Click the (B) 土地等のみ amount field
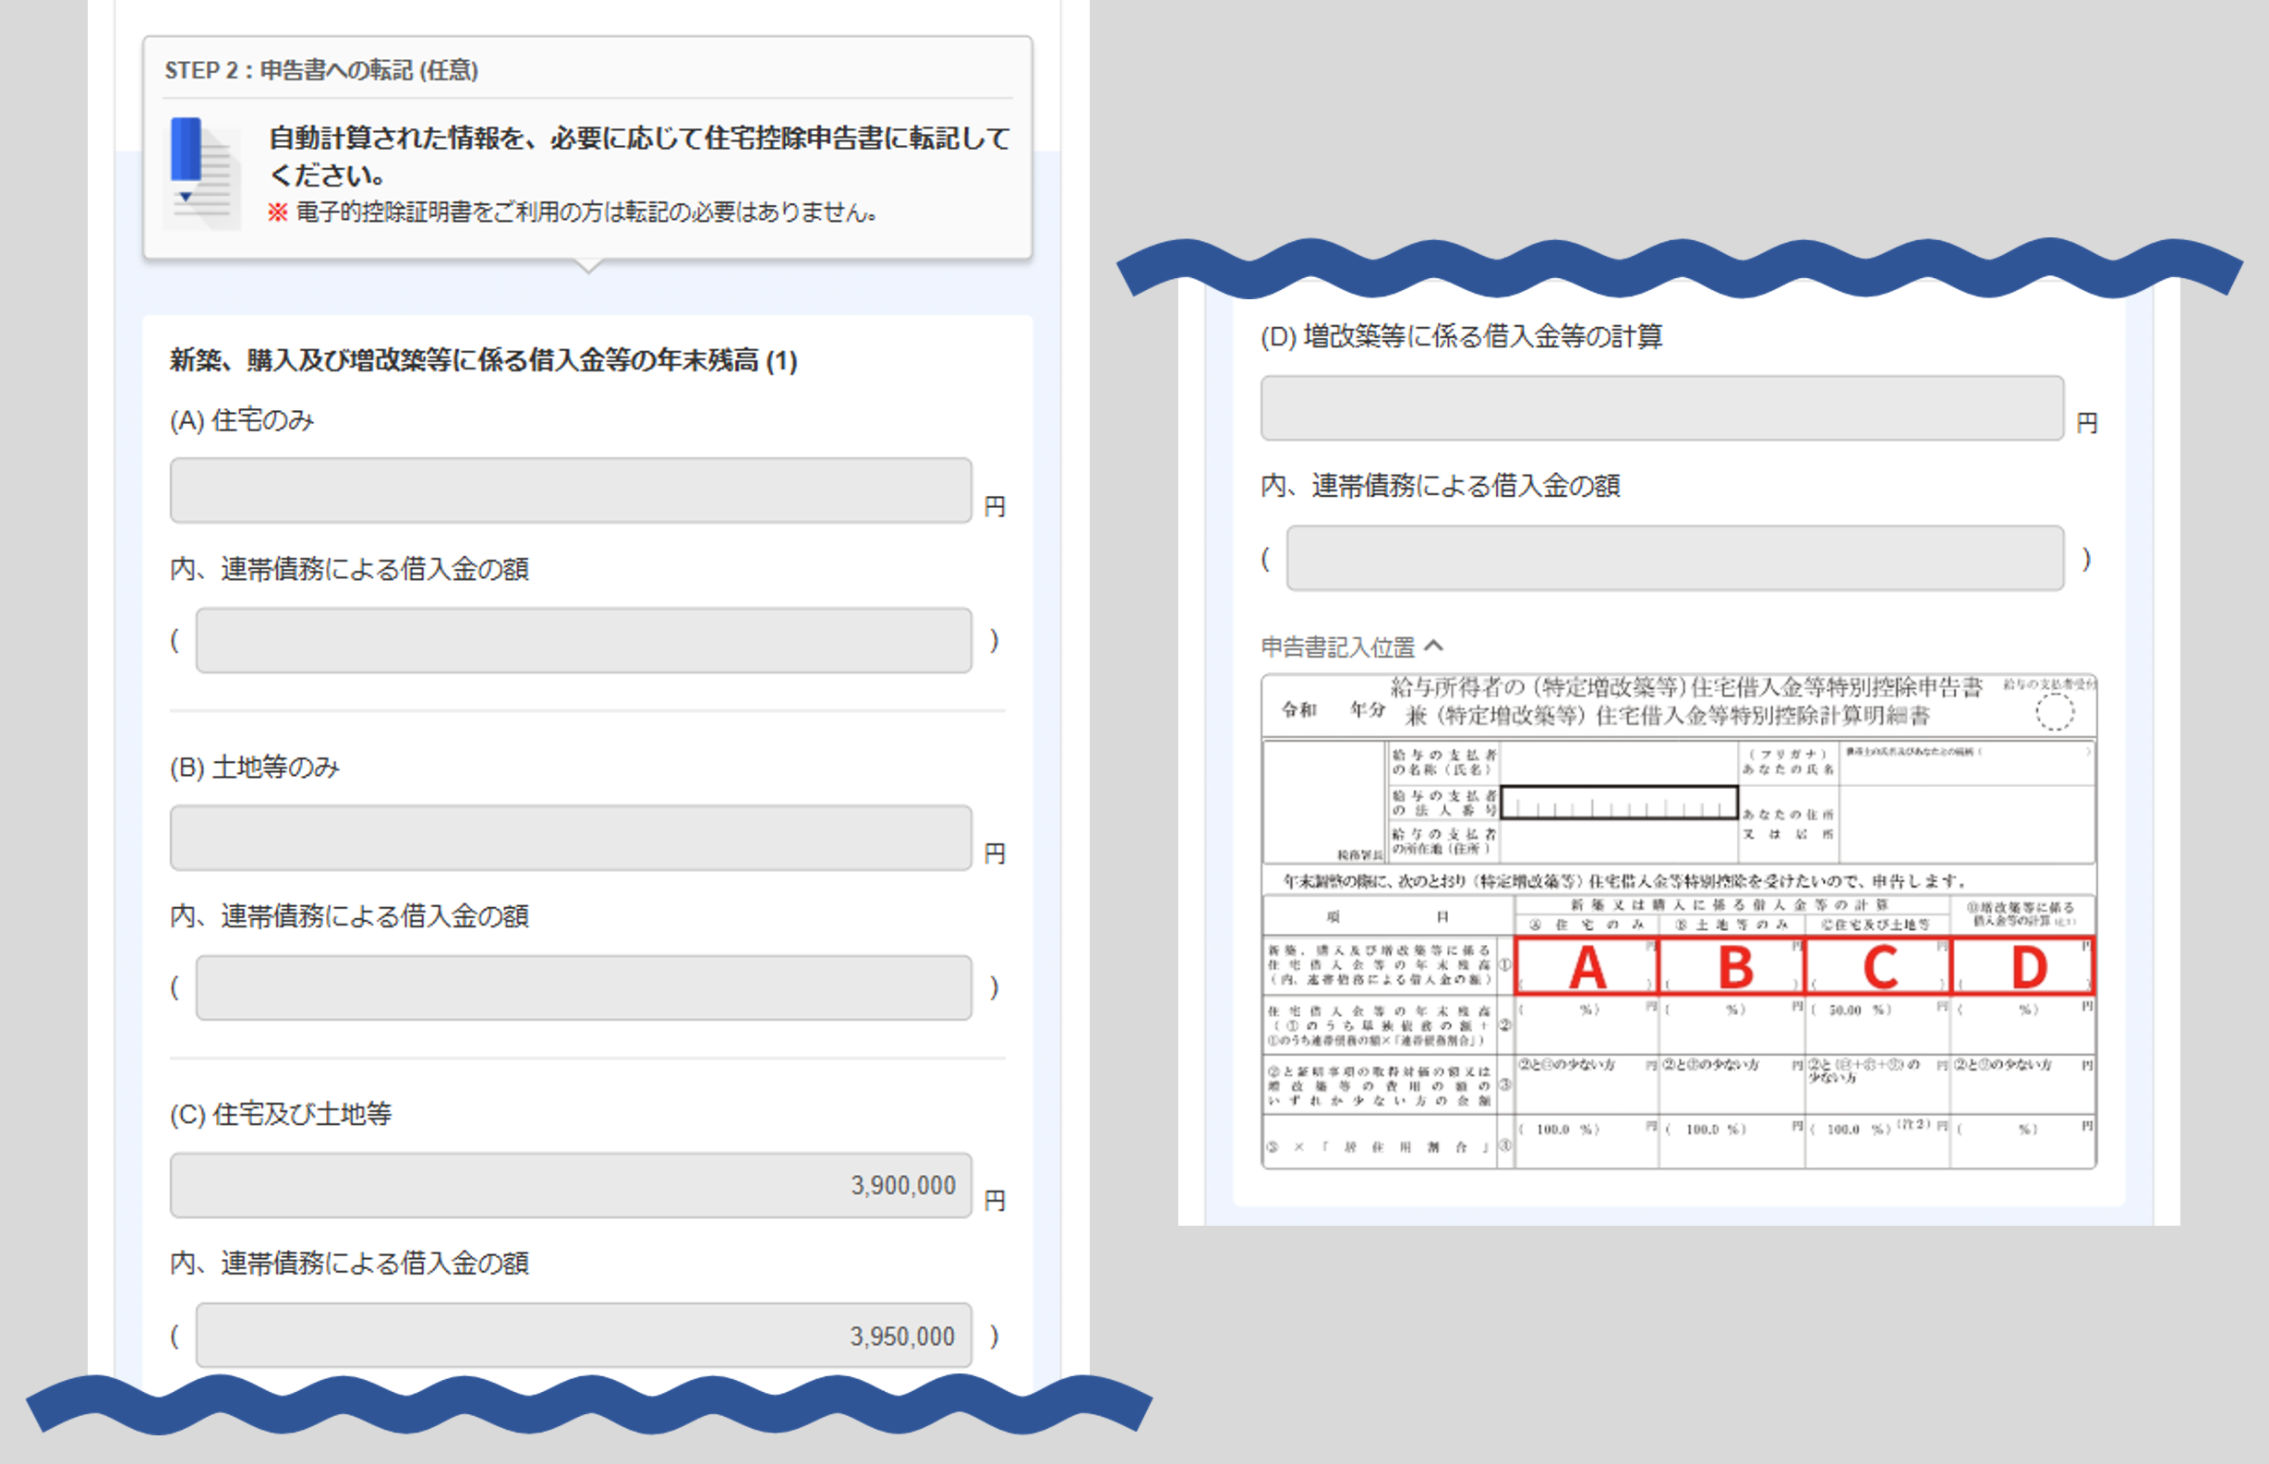2269x1464 pixels. tap(570, 838)
